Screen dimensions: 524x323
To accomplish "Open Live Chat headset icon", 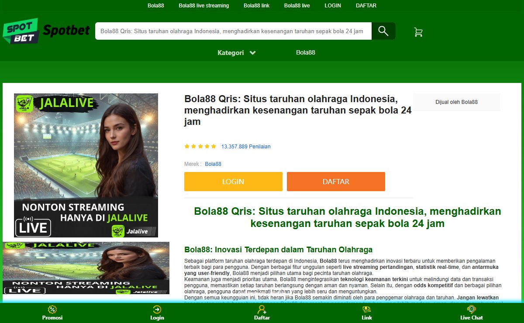I will click(472, 309).
